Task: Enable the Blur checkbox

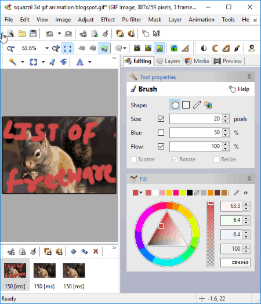Action: 161,133
